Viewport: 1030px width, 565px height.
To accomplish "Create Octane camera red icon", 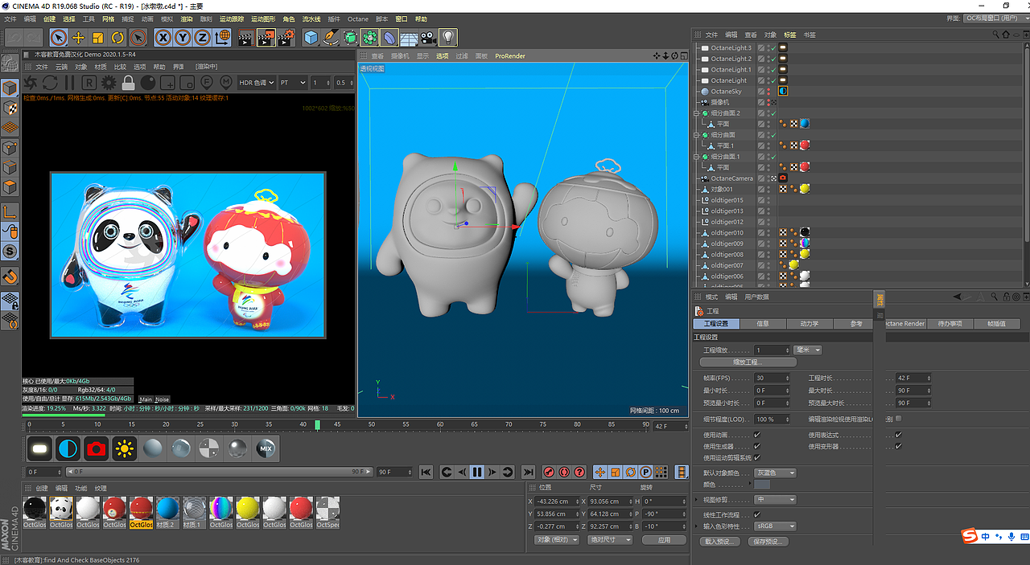I will click(97, 448).
